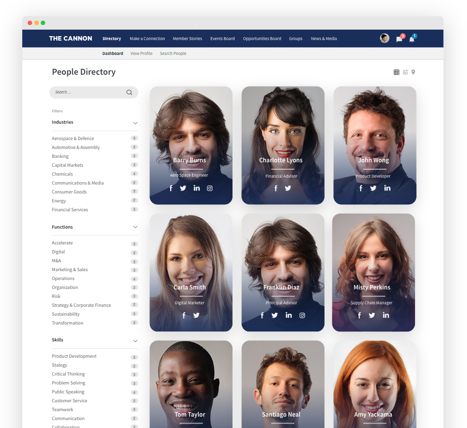467x428 pixels.
Task: Open Barry Burns' LinkedIn icon
Action: click(x=196, y=188)
